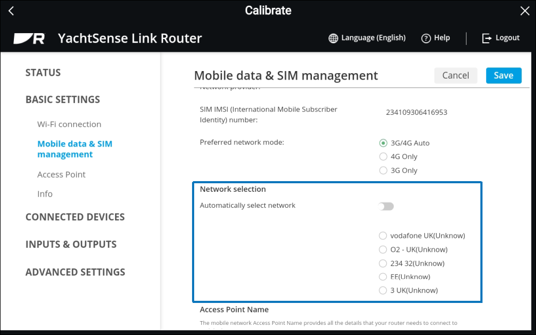Click the globe language icon
This screenshot has width=536, height=335.
point(333,38)
